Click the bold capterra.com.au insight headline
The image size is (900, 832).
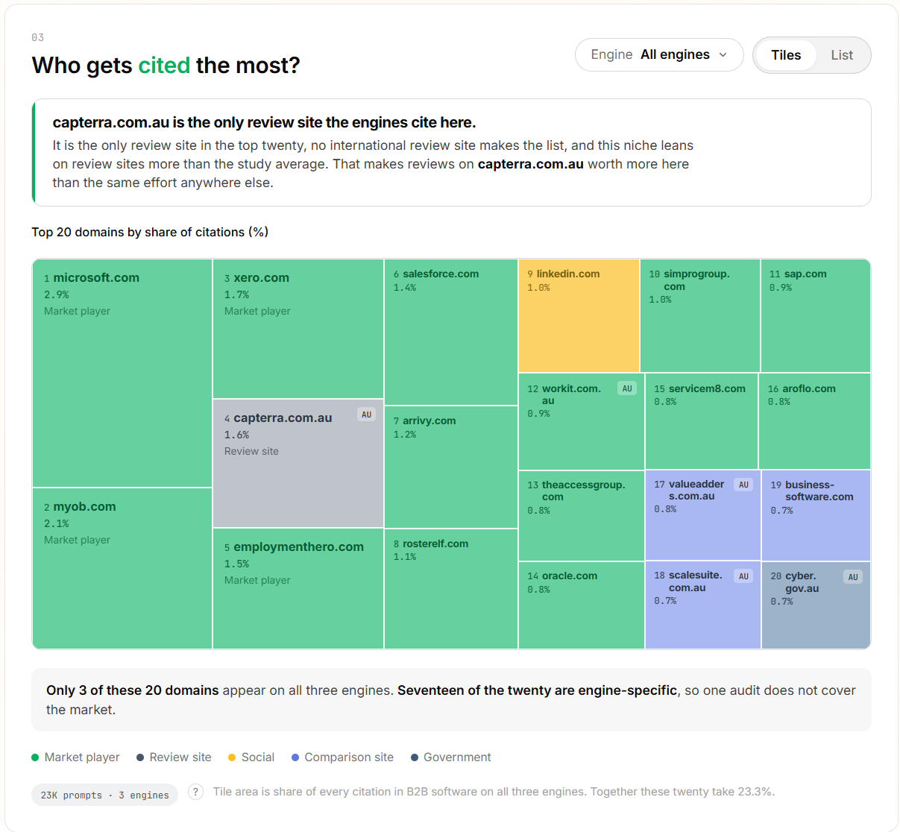pyautogui.click(x=264, y=122)
